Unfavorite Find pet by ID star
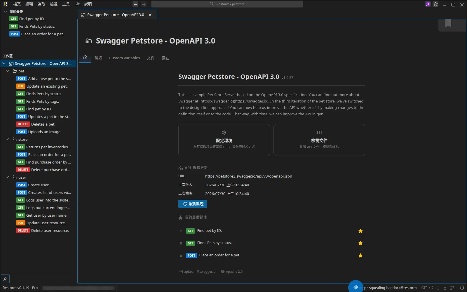 (x=360, y=231)
